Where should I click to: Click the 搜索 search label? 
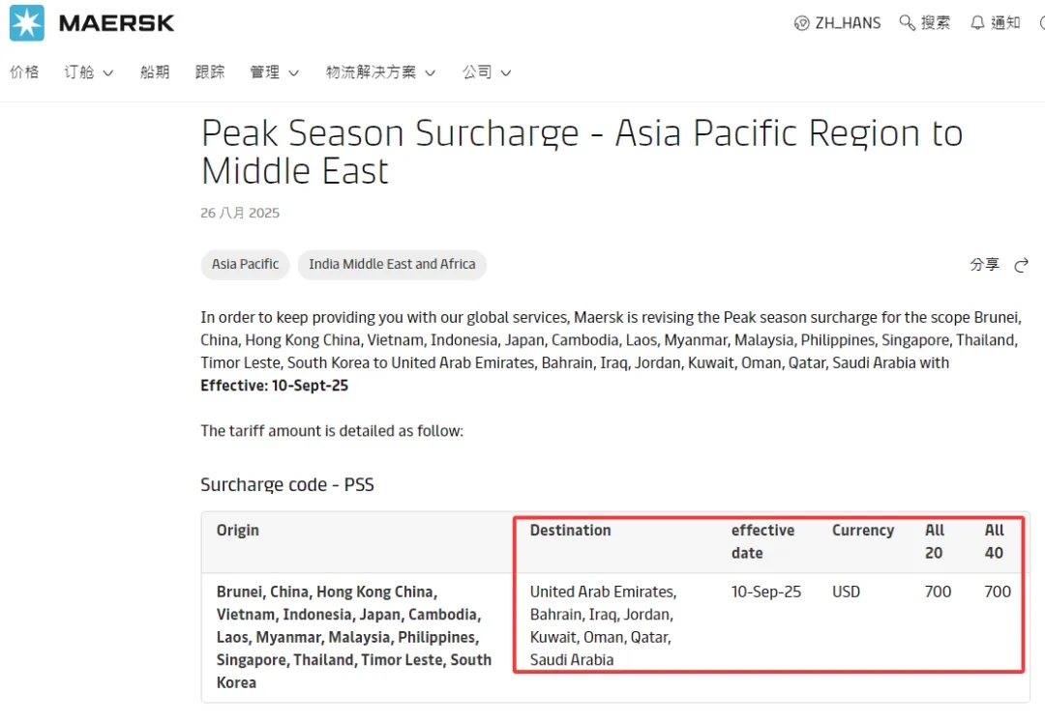click(935, 23)
